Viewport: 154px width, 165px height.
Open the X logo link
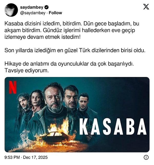coord(146,7)
